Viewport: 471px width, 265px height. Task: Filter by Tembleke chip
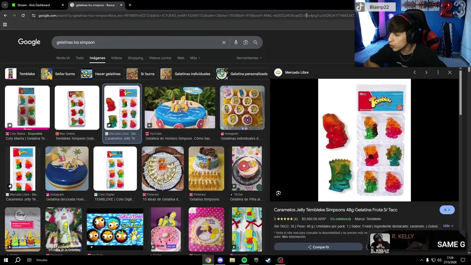coord(21,74)
